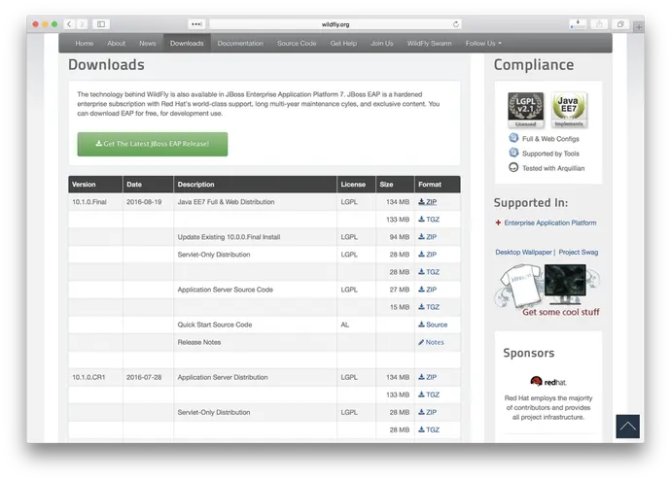This screenshot has width=671, height=481.
Task: Click the Version column header
Action: pos(95,185)
